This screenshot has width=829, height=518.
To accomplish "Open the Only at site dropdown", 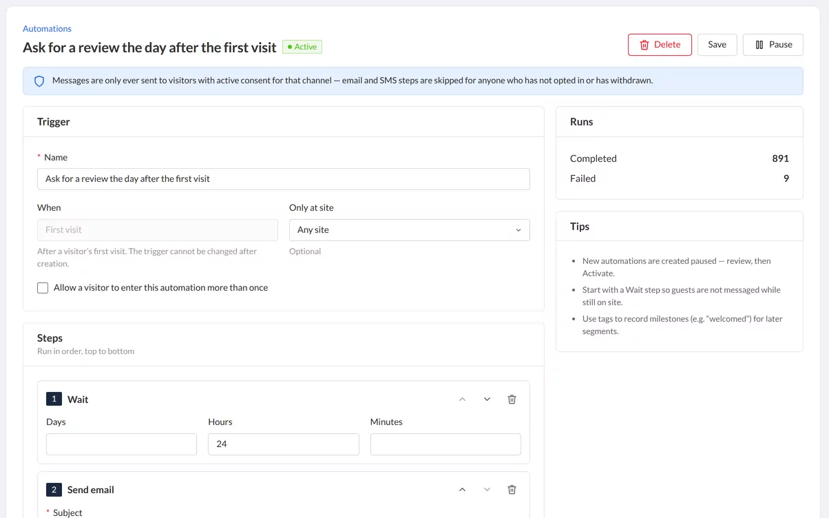I will point(409,230).
